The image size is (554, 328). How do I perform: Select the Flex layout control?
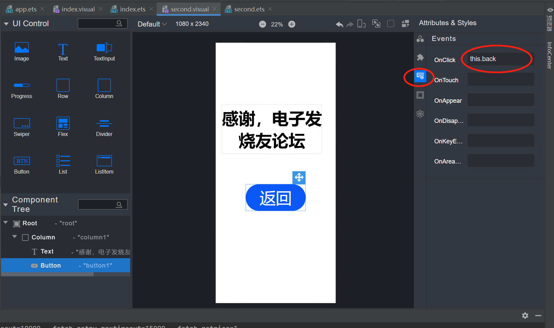tap(63, 128)
